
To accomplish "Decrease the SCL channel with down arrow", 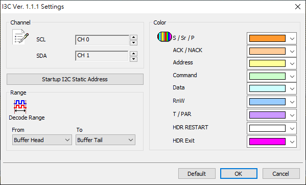I will [133, 43].
